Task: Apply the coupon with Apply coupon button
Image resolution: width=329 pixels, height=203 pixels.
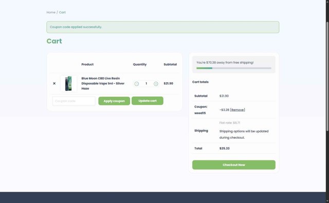Action: point(114,101)
